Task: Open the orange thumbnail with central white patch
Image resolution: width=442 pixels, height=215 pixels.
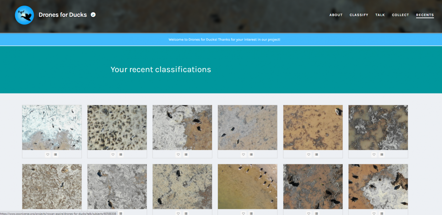Action: [378, 186]
